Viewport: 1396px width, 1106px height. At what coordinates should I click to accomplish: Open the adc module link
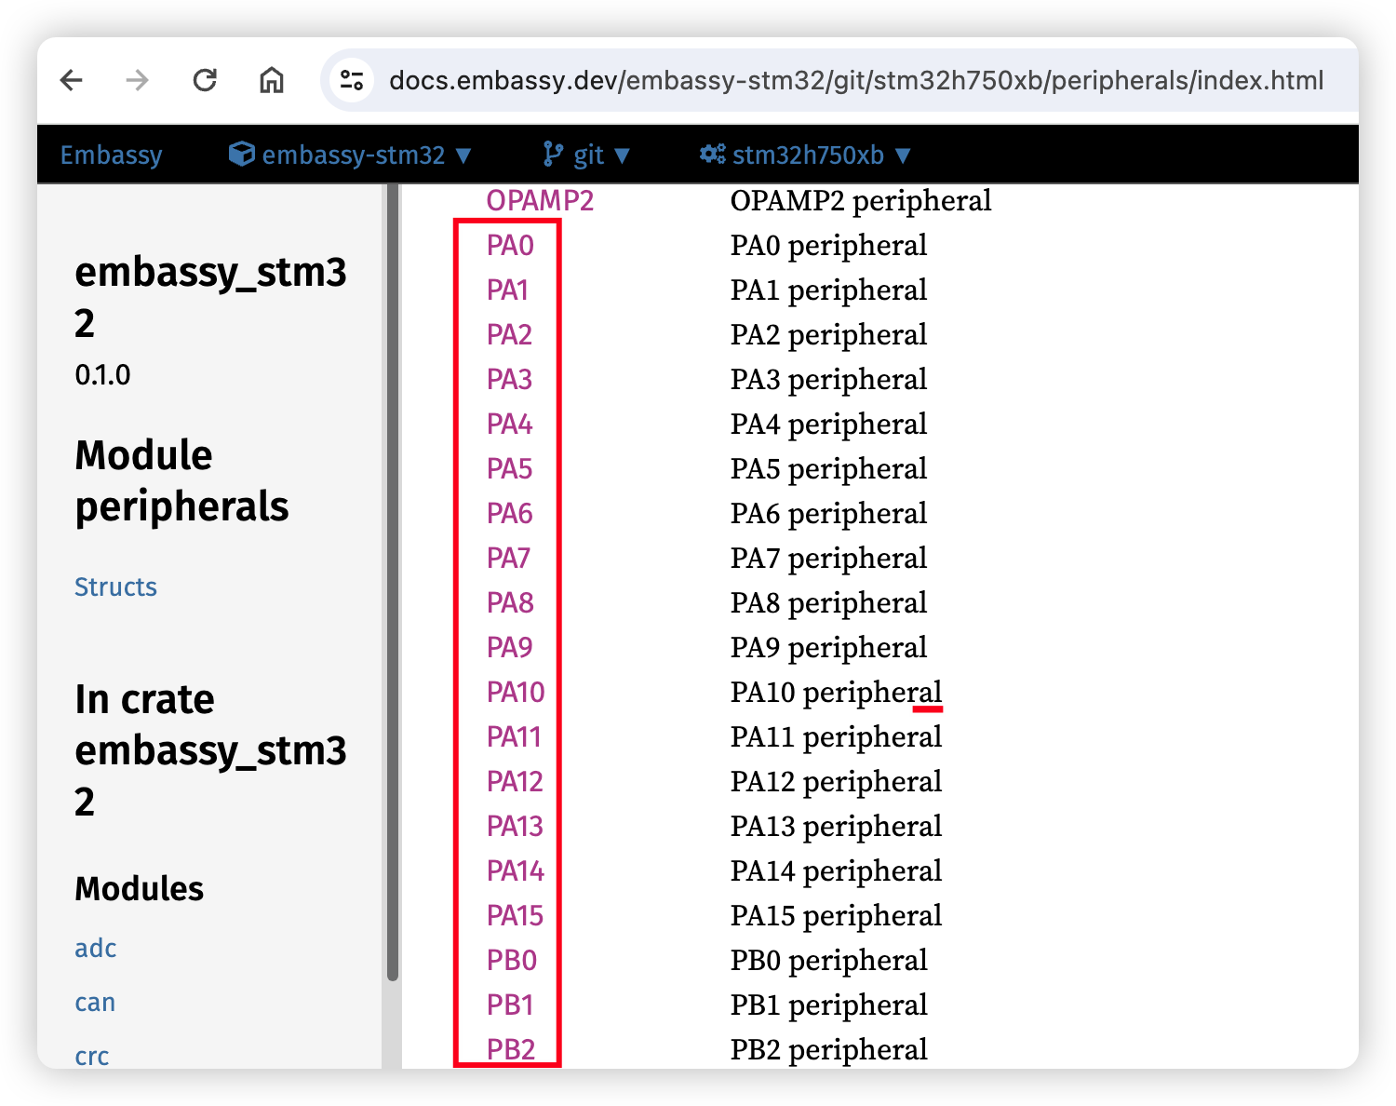(95, 949)
